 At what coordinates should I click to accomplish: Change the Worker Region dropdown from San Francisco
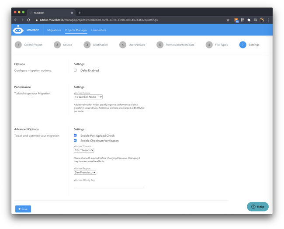[x=85, y=173]
